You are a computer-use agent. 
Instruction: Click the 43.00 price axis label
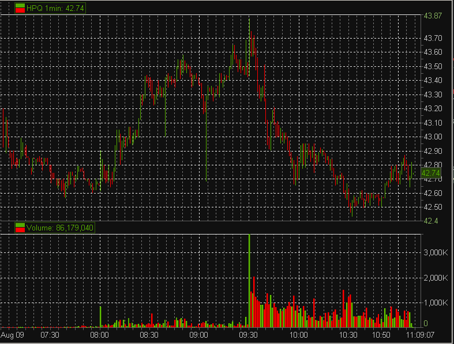[433, 137]
